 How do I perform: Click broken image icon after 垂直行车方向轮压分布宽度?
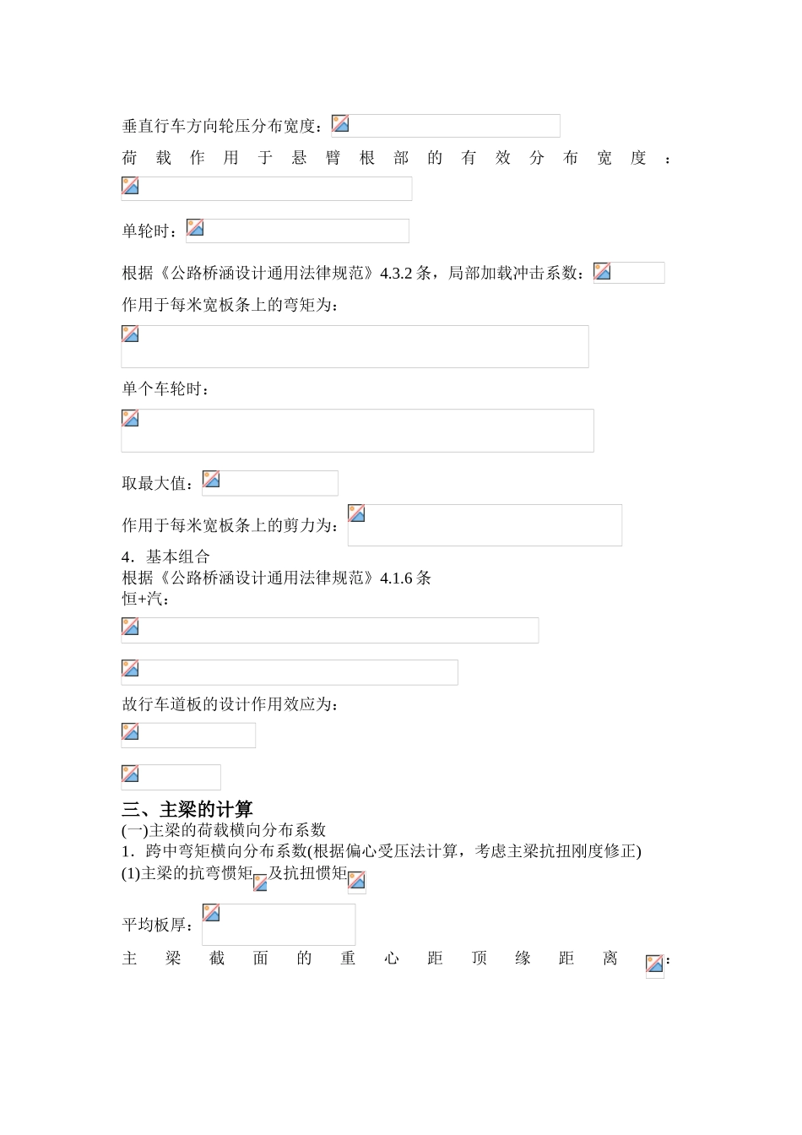pyautogui.click(x=340, y=124)
